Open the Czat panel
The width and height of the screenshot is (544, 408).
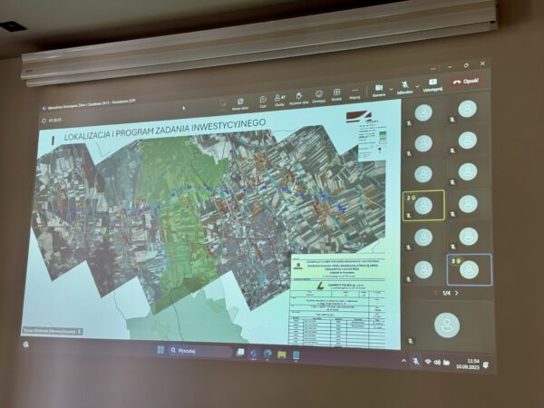263,98
